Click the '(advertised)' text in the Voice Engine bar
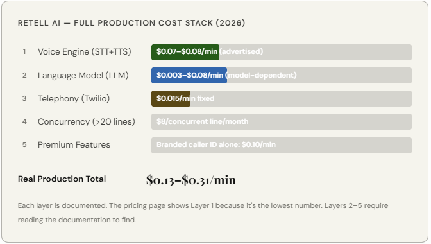This screenshot has height=244, width=431. click(x=241, y=51)
